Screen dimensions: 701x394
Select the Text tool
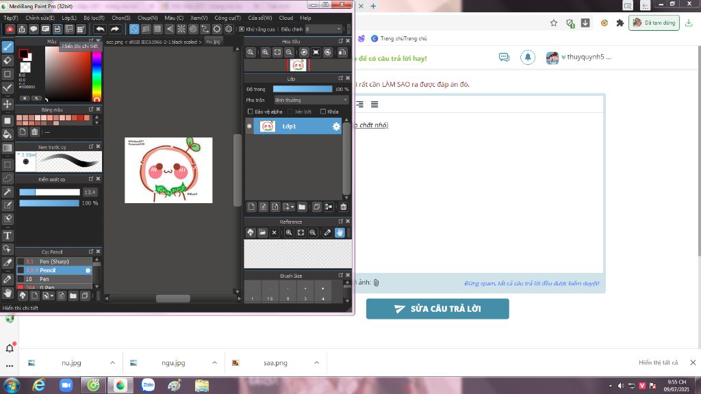coord(8,235)
